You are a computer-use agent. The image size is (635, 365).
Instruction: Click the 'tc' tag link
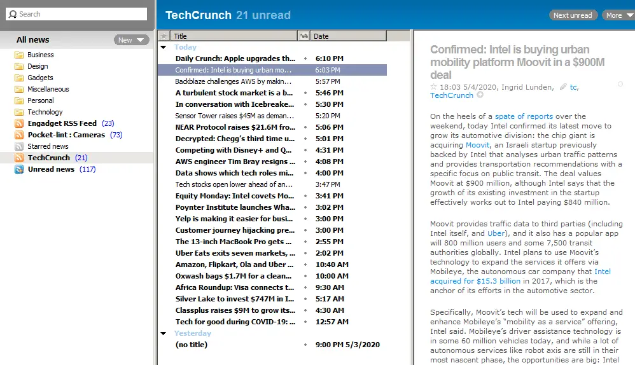tap(573, 87)
